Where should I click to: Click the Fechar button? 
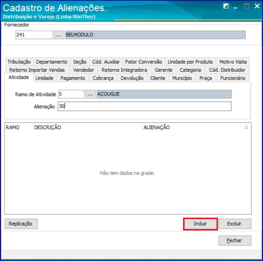pyautogui.click(x=235, y=241)
